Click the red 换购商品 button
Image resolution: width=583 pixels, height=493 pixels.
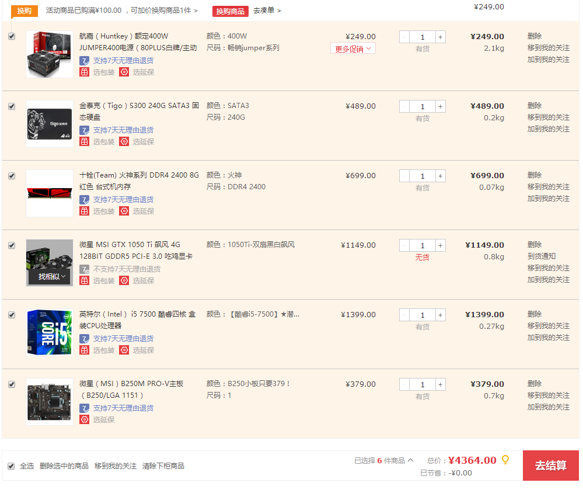click(230, 11)
